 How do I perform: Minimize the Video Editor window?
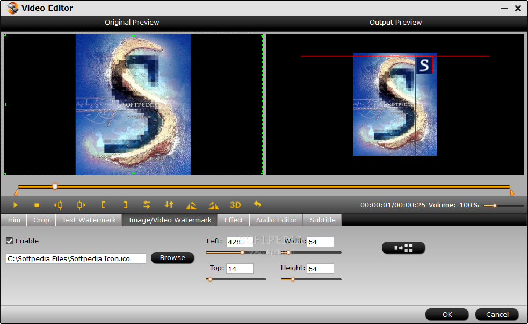coord(504,8)
